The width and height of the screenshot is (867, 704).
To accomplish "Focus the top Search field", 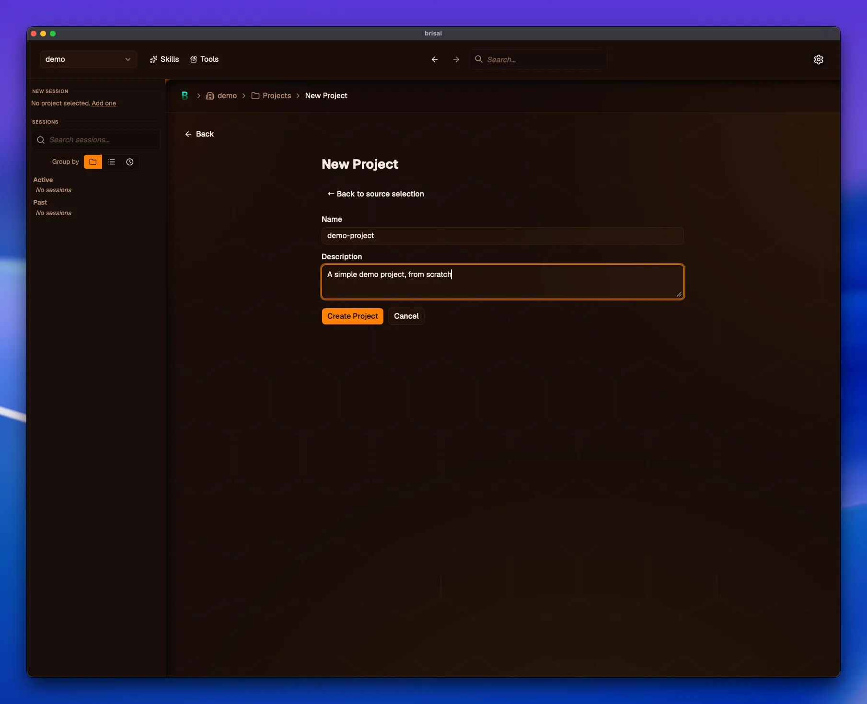I will (538, 59).
